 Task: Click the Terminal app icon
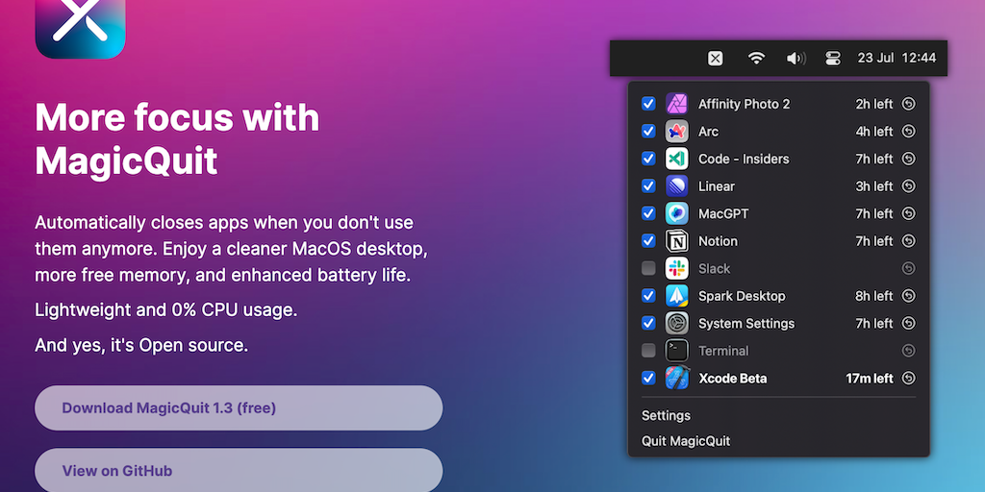(676, 351)
